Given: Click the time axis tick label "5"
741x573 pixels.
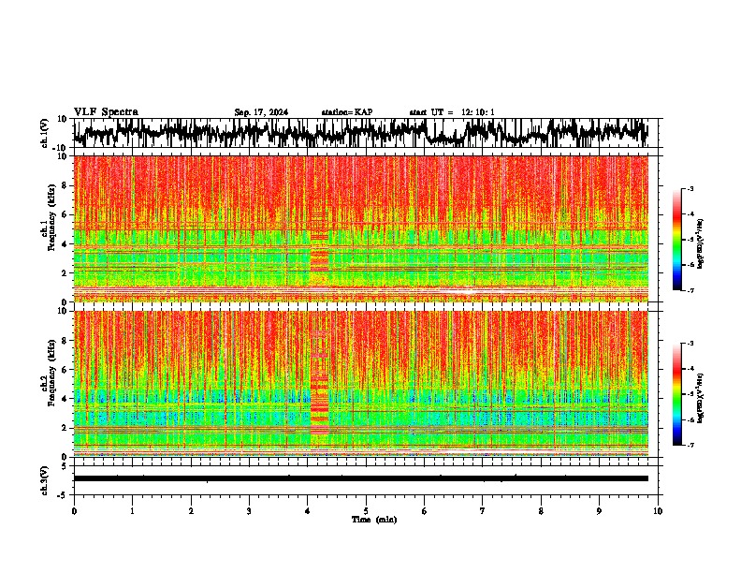Looking at the screenshot, I should pos(366,511).
